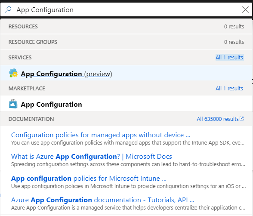View all 1 results under Marketplace
The width and height of the screenshot is (253, 216).
click(229, 88)
